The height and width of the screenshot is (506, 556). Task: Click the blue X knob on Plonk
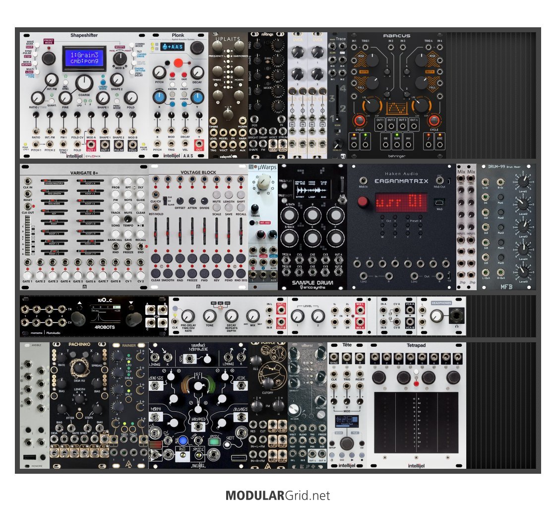click(159, 97)
